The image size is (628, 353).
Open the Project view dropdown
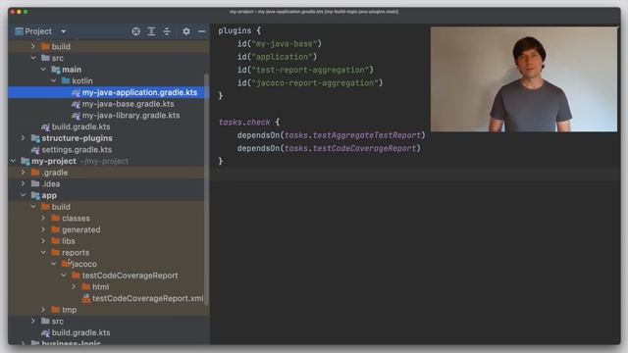click(x=63, y=31)
